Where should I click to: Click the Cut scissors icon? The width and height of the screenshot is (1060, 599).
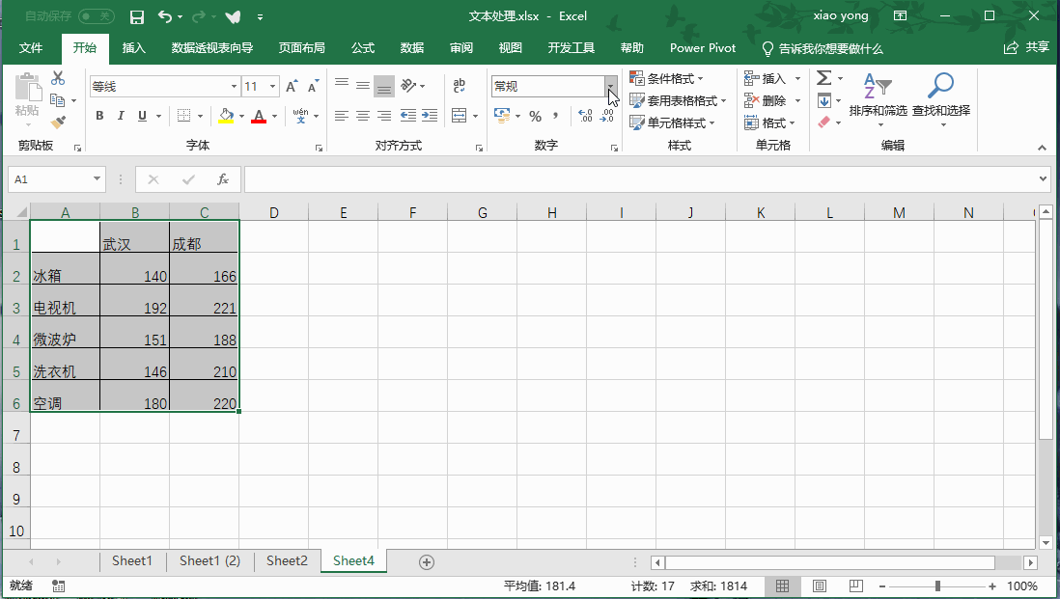click(x=58, y=78)
